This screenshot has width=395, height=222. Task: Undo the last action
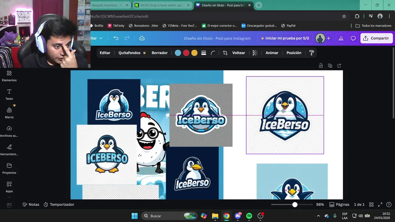(x=116, y=38)
